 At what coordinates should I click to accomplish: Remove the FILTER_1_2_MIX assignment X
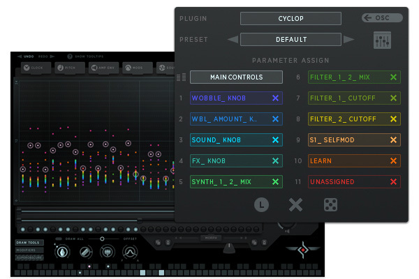(x=393, y=77)
